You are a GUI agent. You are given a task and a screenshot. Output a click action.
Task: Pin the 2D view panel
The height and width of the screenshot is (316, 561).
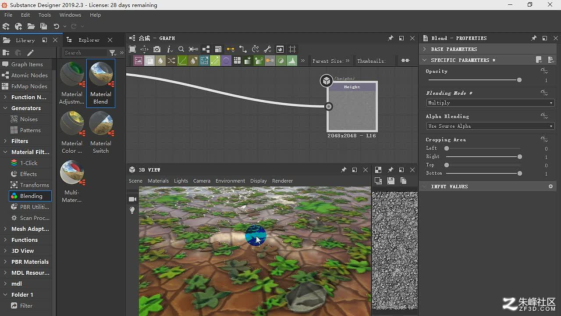click(391, 170)
